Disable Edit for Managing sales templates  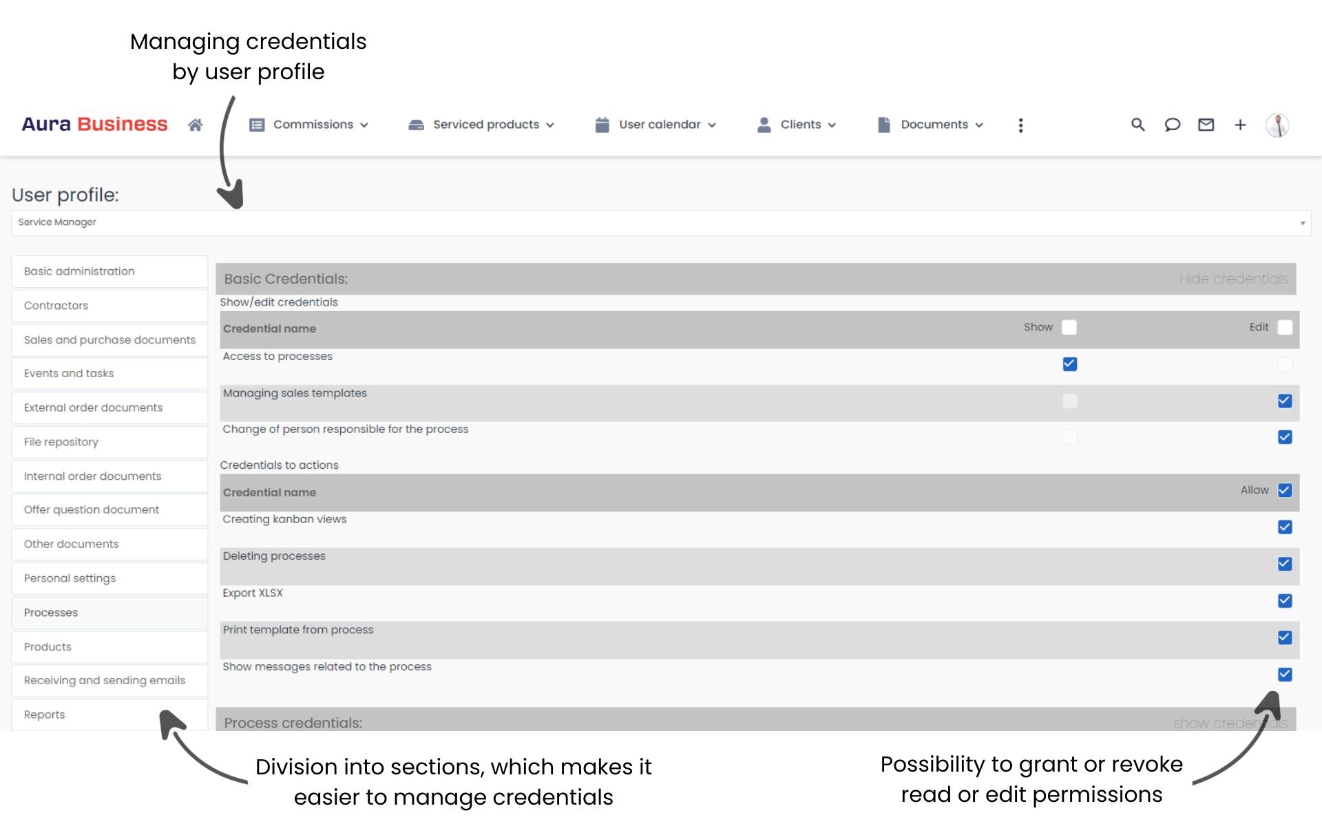[x=1285, y=401]
